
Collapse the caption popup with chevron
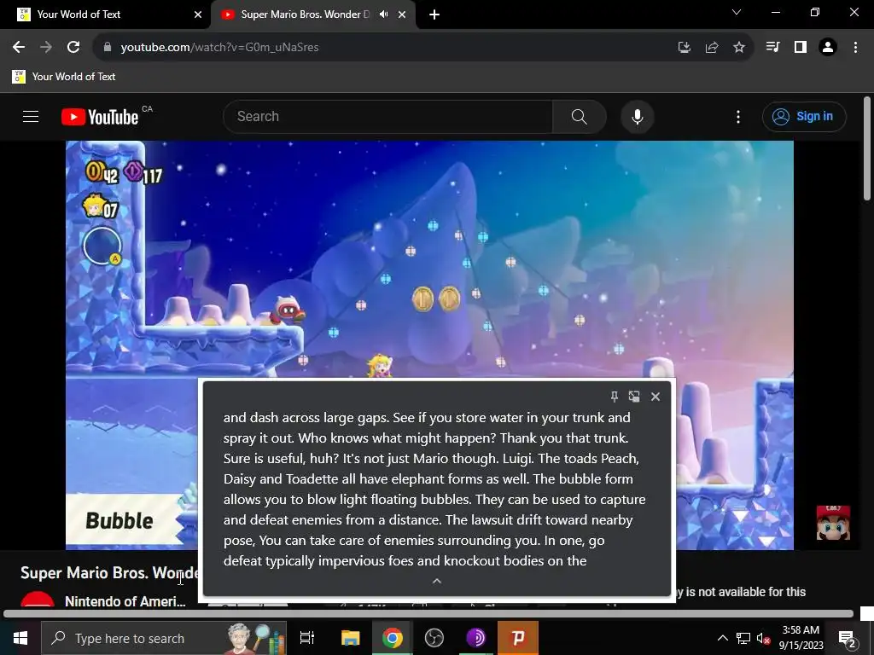coord(437,581)
